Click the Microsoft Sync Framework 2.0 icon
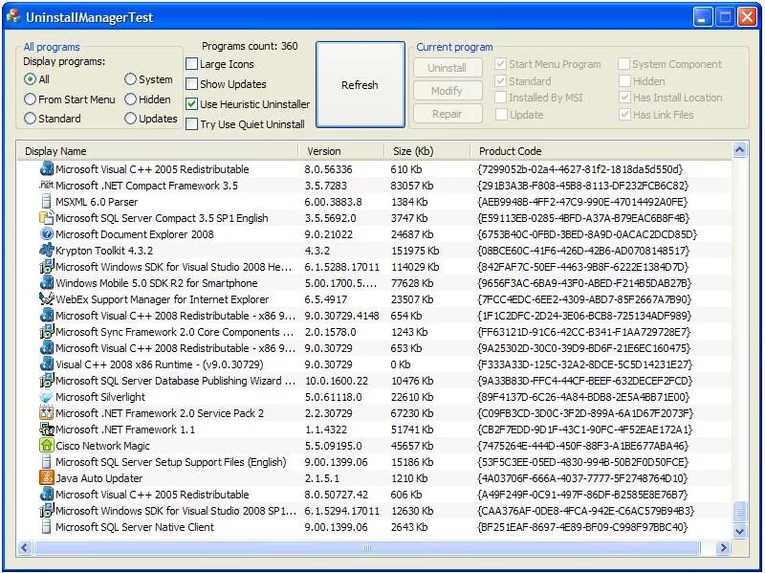 point(46,331)
